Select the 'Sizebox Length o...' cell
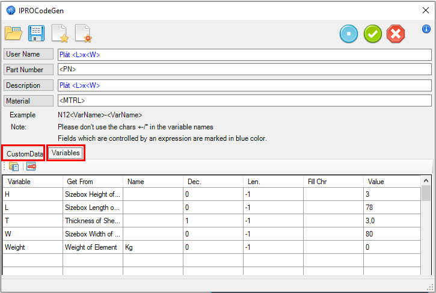Image resolution: width=436 pixels, height=293 pixels. tap(93, 208)
